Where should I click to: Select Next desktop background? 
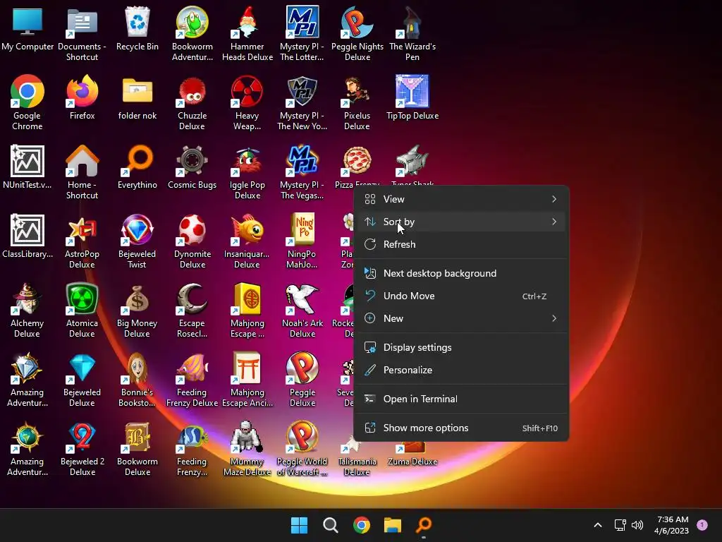[x=461, y=273]
